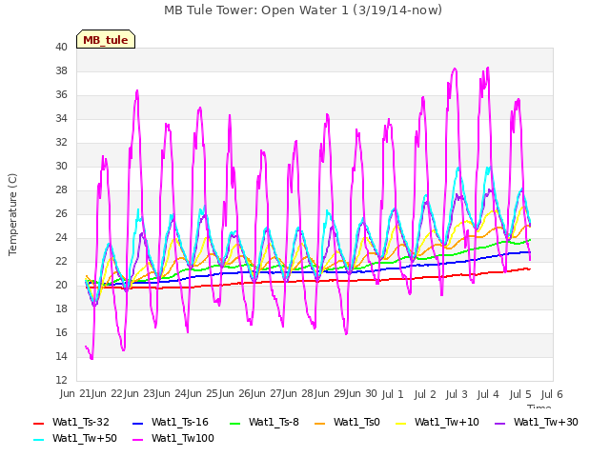Click the red Wat1_Ts-32 legend swatch
The width and height of the screenshot is (610, 457).
coord(38,423)
